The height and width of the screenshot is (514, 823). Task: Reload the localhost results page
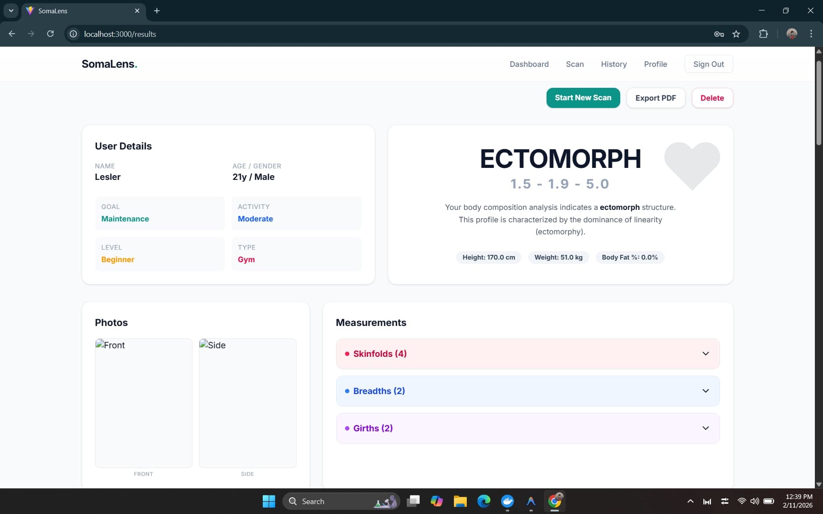click(50, 34)
